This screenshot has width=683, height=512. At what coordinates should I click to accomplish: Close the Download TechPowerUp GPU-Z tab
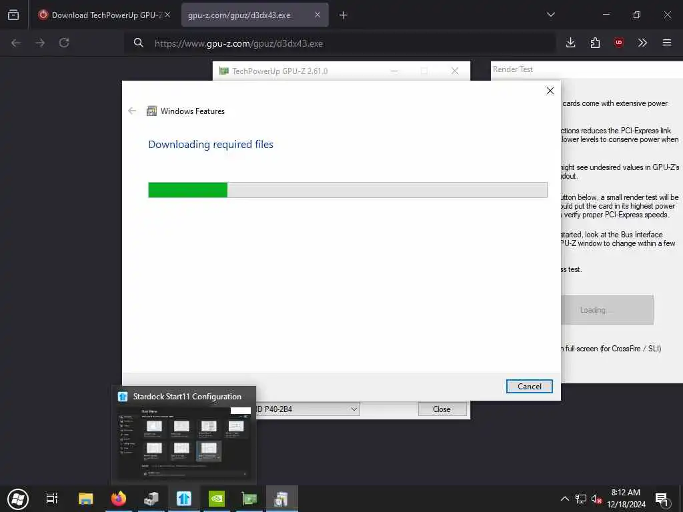pyautogui.click(x=167, y=15)
